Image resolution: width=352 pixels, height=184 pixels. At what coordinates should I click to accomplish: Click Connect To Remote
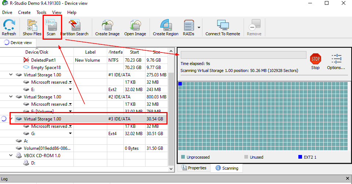[x=223, y=28]
